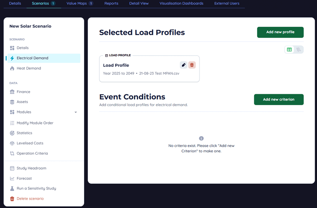
Task: Click 'Add conditional load profiles' description text
Action: point(143,105)
